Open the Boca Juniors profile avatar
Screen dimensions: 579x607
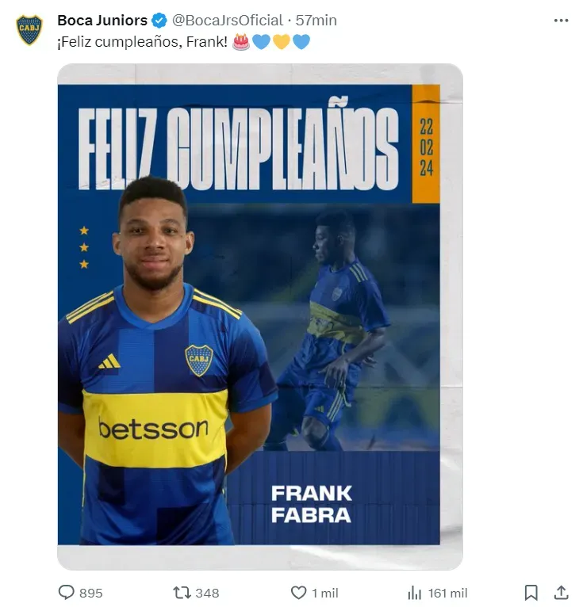[29, 29]
